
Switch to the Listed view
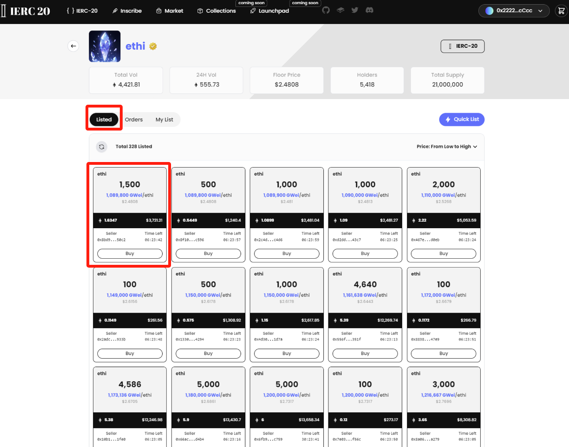(104, 120)
